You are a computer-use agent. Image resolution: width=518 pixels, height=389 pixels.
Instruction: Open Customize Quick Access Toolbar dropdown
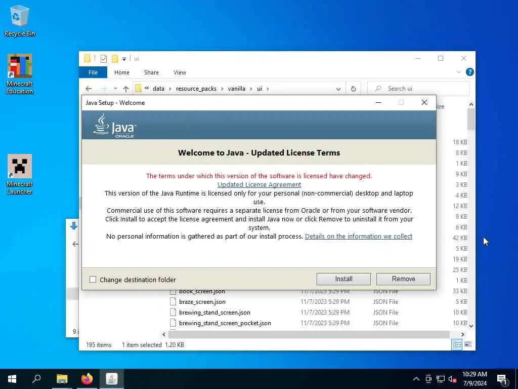point(124,59)
